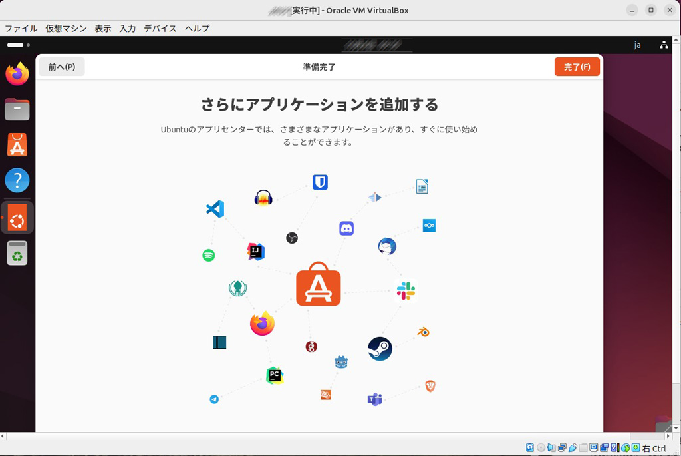This screenshot has width=681, height=456.
Task: Click VirtualBox hard disk activity indicator
Action: (x=530, y=448)
